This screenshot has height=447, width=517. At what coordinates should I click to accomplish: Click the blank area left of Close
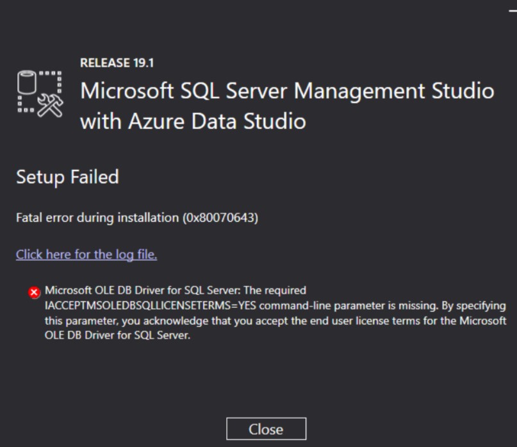point(115,428)
